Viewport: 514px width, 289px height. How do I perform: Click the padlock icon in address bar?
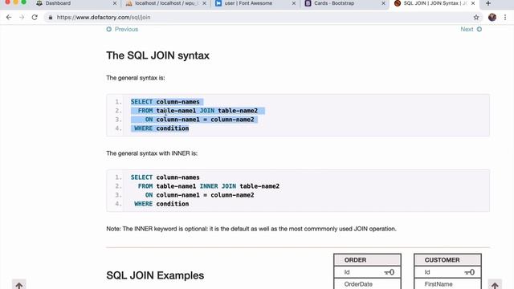point(50,18)
